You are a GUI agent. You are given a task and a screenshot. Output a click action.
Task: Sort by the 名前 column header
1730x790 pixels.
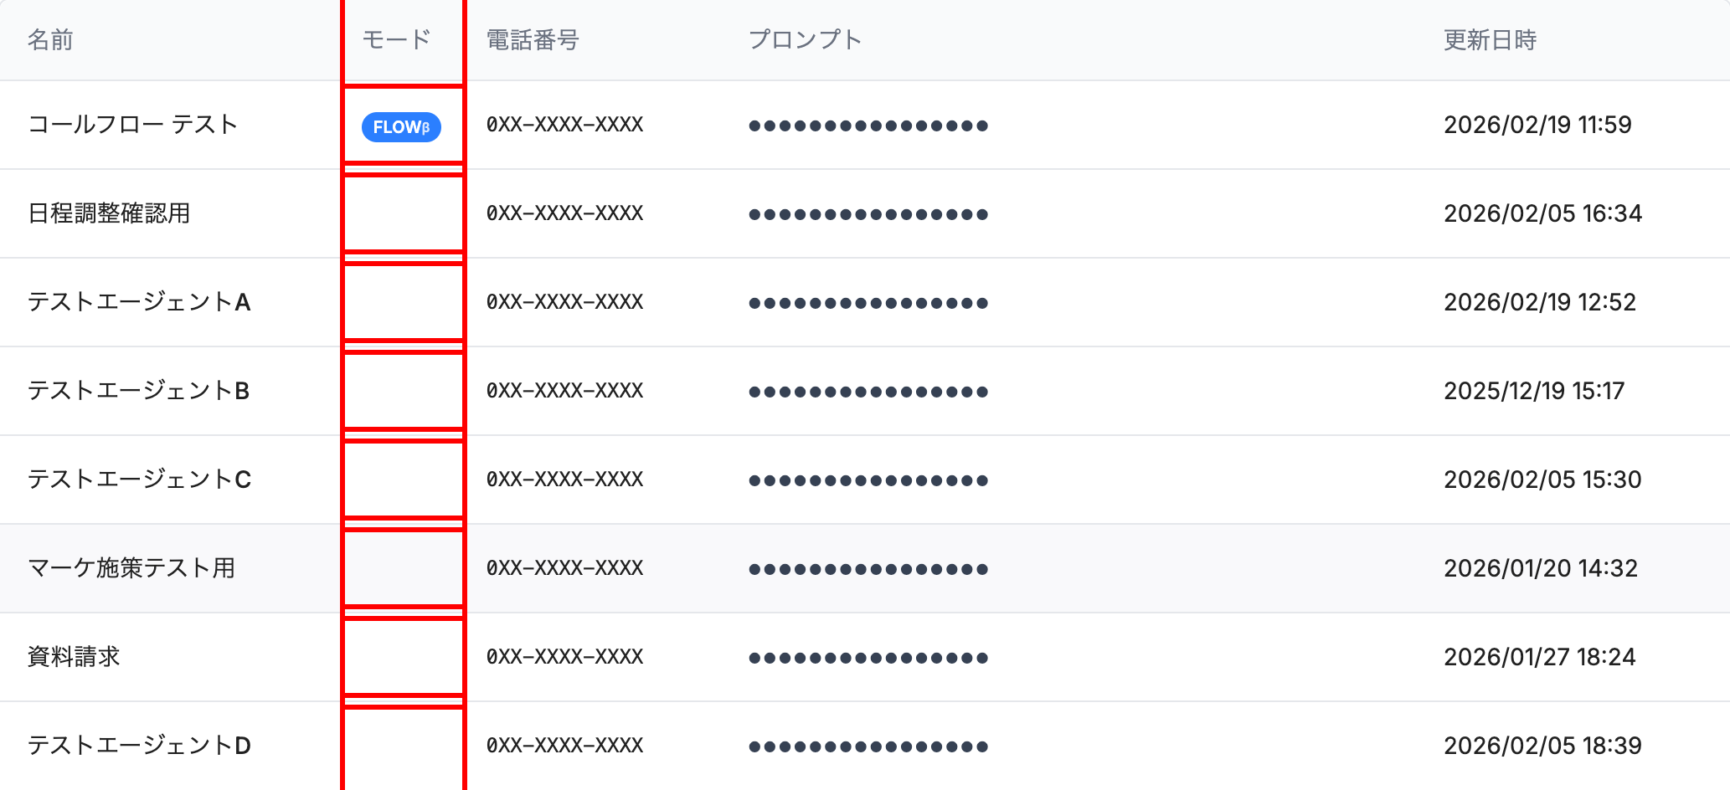50,40
